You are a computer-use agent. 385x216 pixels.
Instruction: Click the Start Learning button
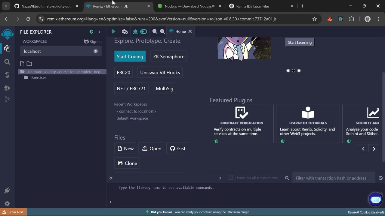click(x=300, y=42)
